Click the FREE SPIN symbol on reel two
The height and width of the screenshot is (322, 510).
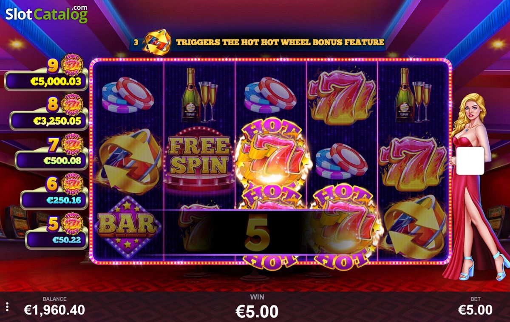(x=200, y=158)
